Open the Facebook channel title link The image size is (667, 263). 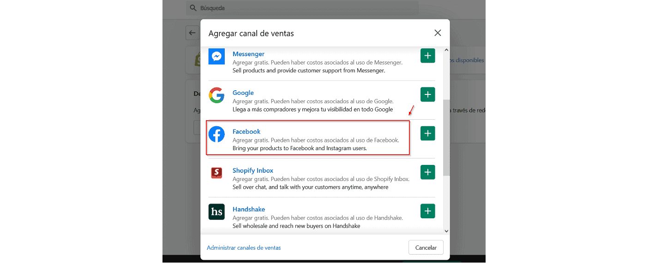246,132
